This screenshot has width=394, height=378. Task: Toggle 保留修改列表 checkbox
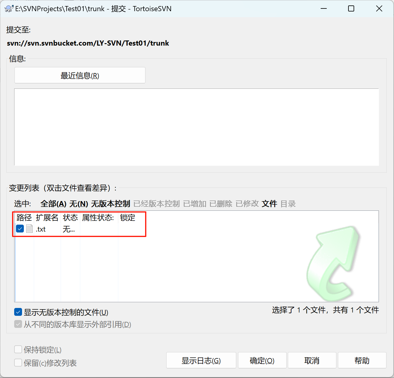click(18, 363)
